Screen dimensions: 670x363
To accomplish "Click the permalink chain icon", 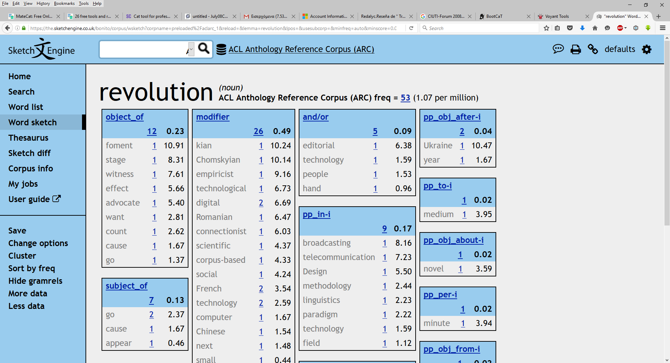I will click(x=593, y=49).
